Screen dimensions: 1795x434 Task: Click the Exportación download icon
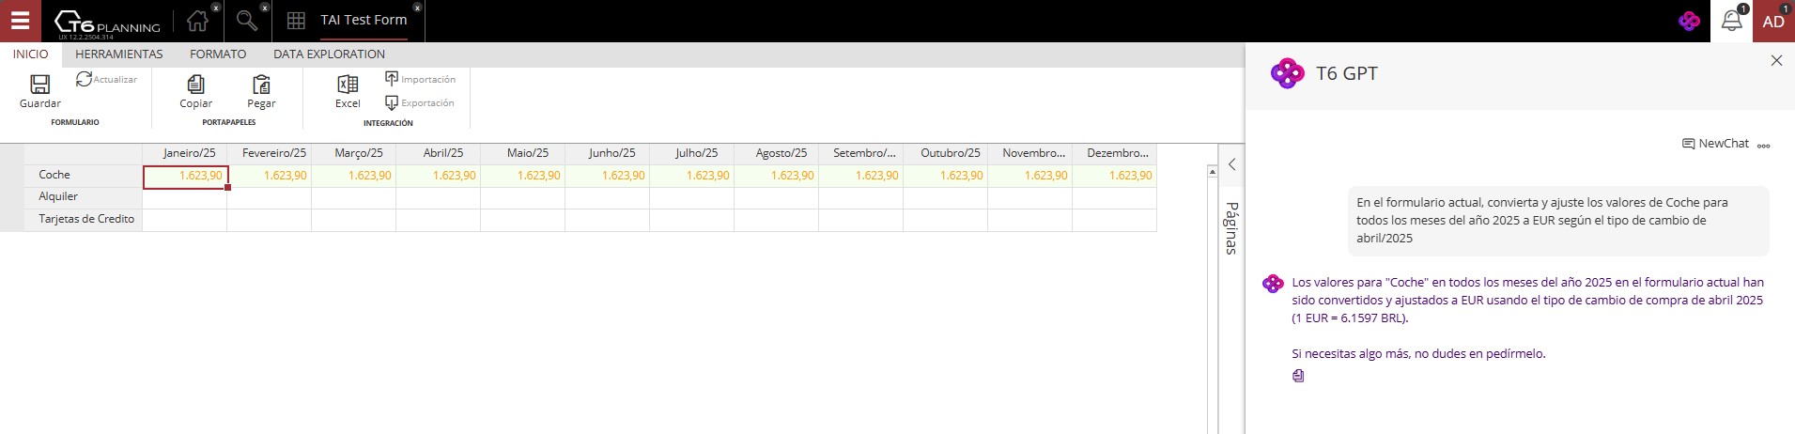[x=392, y=102]
